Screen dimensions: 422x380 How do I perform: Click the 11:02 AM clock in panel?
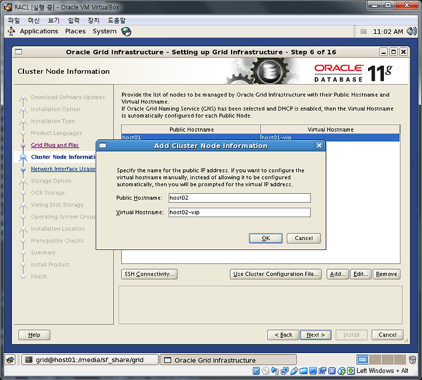388,32
